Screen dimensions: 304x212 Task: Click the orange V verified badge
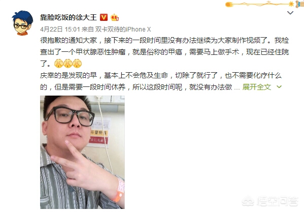pyautogui.click(x=104, y=17)
